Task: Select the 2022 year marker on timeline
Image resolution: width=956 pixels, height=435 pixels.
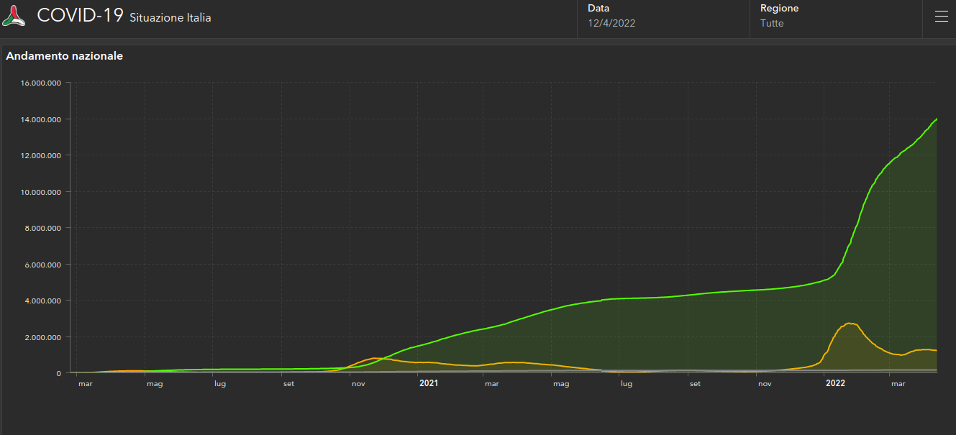Action: tap(835, 384)
